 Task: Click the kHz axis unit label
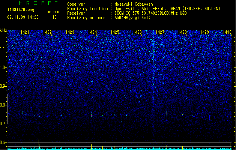[x=3, y=30]
